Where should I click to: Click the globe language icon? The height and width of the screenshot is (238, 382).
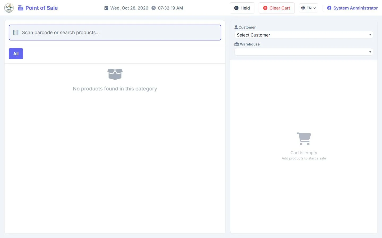303,8
